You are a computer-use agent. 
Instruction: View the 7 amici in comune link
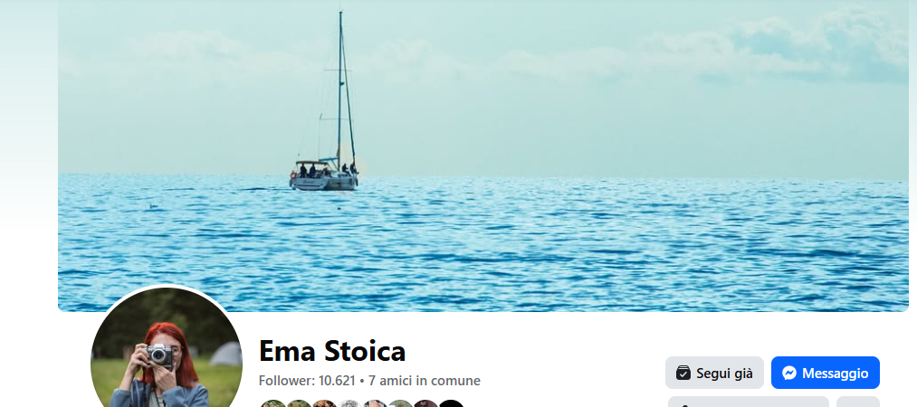coord(425,381)
